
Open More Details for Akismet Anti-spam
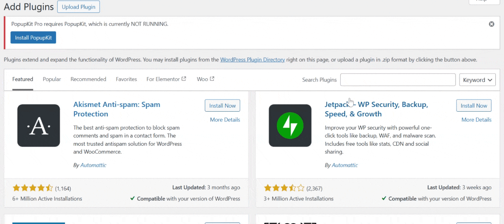(x=225, y=119)
